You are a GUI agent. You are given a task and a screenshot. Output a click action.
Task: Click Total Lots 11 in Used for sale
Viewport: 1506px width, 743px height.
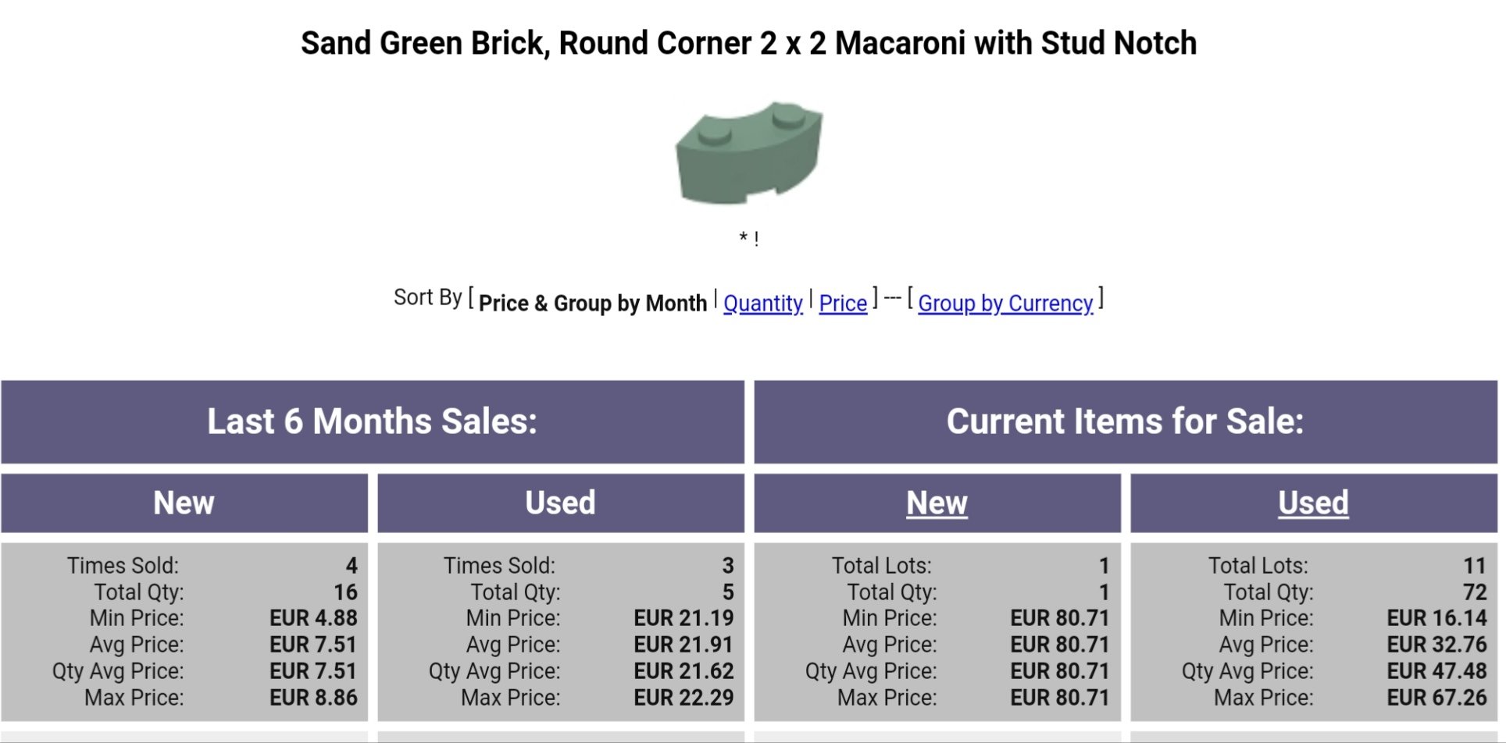1474,565
